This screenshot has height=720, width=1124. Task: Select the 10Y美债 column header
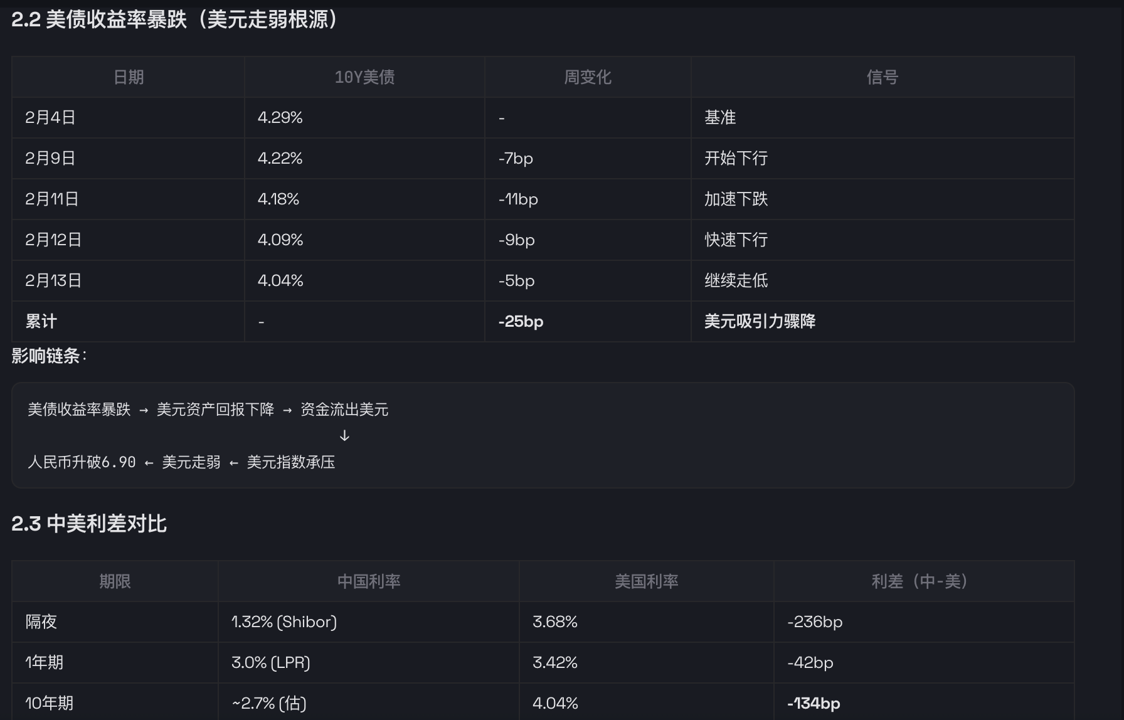pos(364,77)
